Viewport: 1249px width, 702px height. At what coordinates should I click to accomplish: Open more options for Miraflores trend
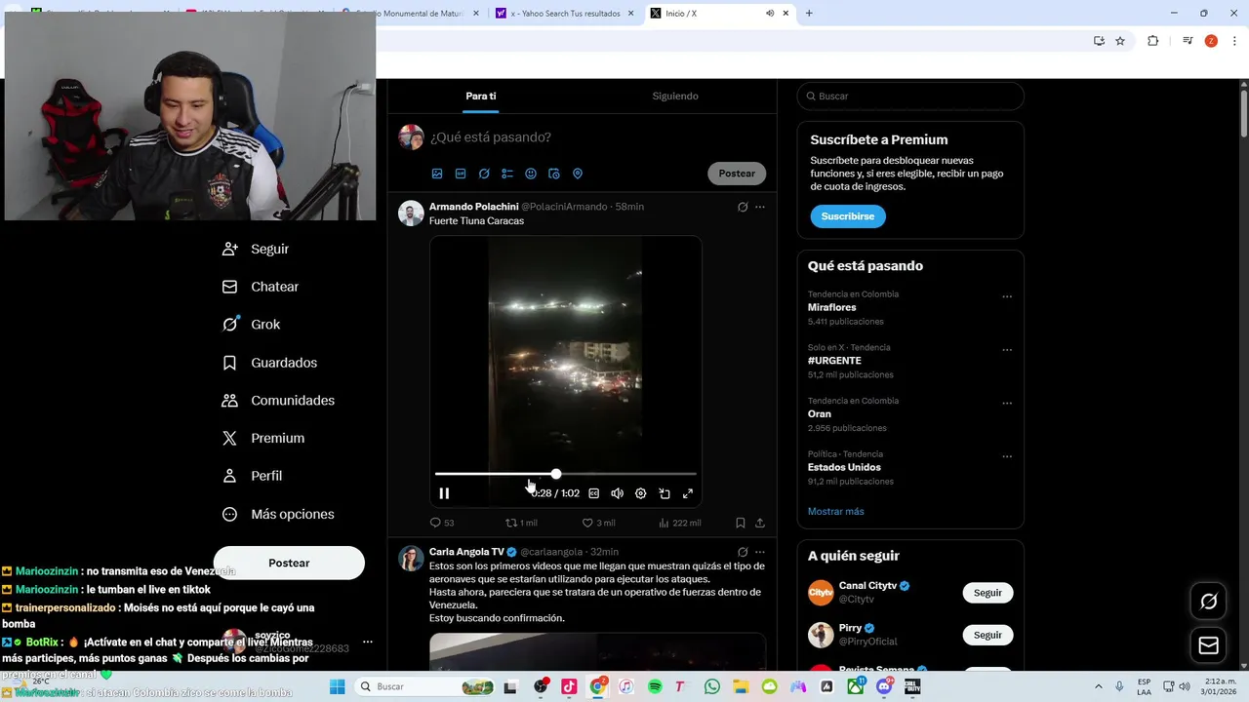click(x=1007, y=296)
